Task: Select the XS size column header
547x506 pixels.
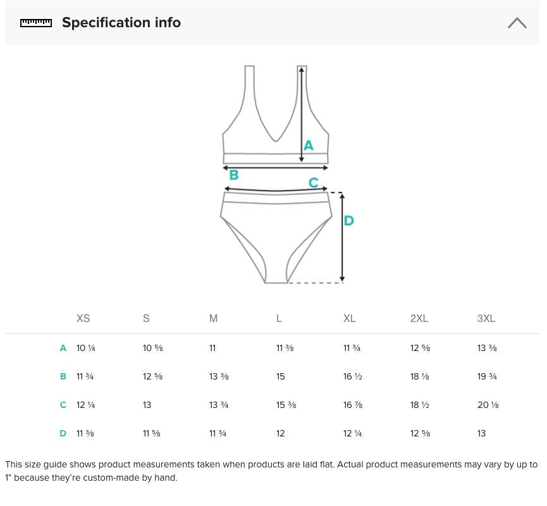Action: 83,318
